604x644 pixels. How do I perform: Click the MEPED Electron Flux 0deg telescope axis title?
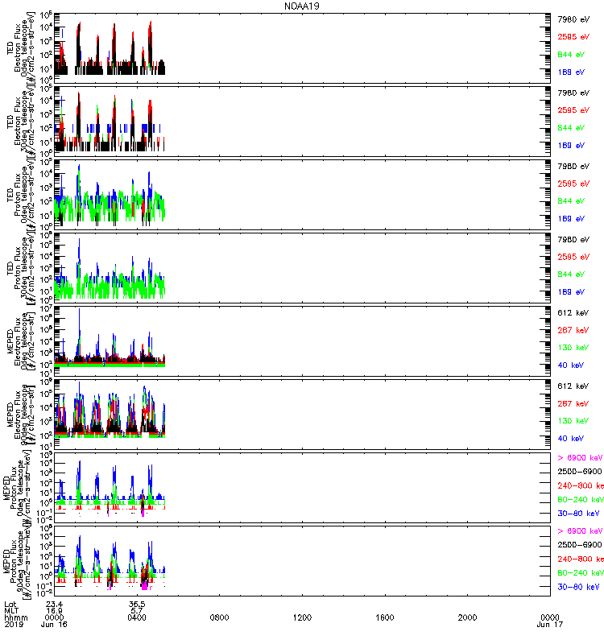[21, 341]
